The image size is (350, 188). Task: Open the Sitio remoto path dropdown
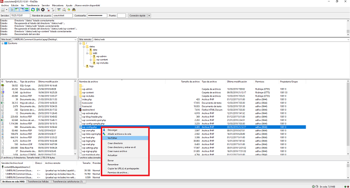pyautogui.click(x=348, y=40)
